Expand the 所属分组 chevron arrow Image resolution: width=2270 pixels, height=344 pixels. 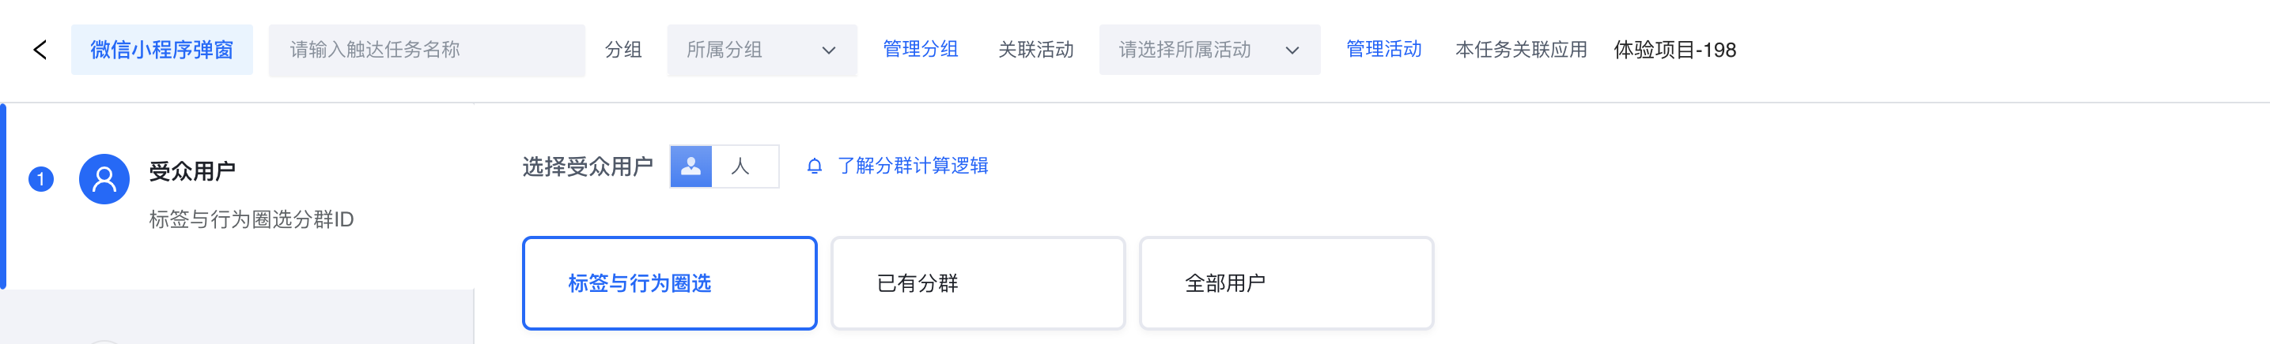pyautogui.click(x=828, y=51)
